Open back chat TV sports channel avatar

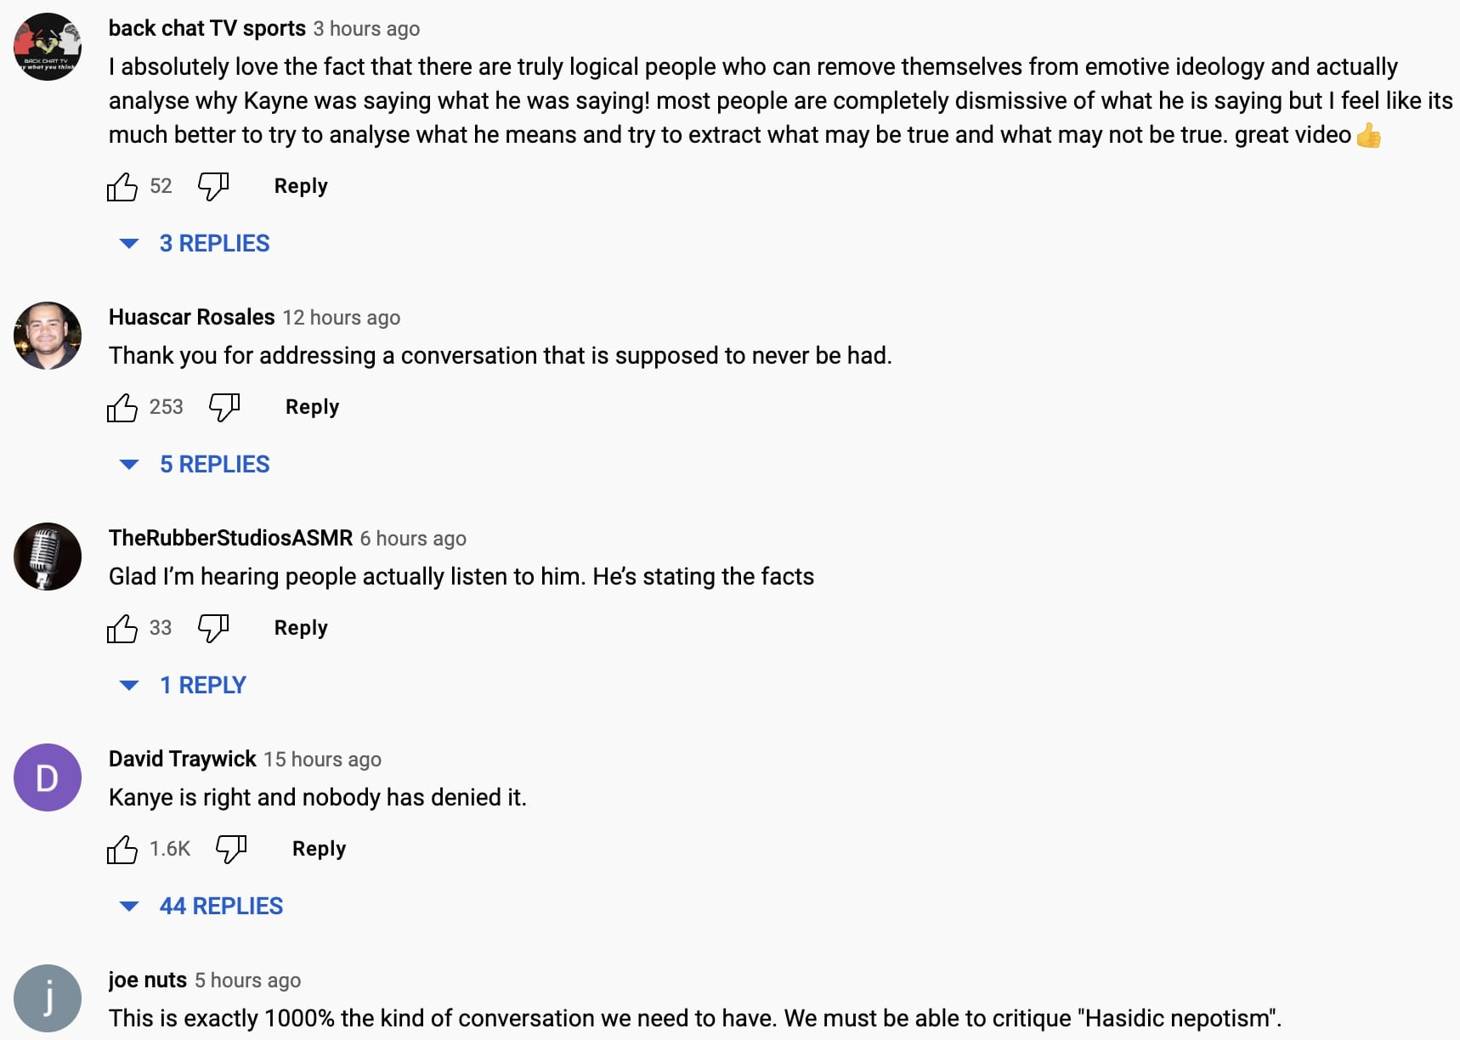[48, 47]
